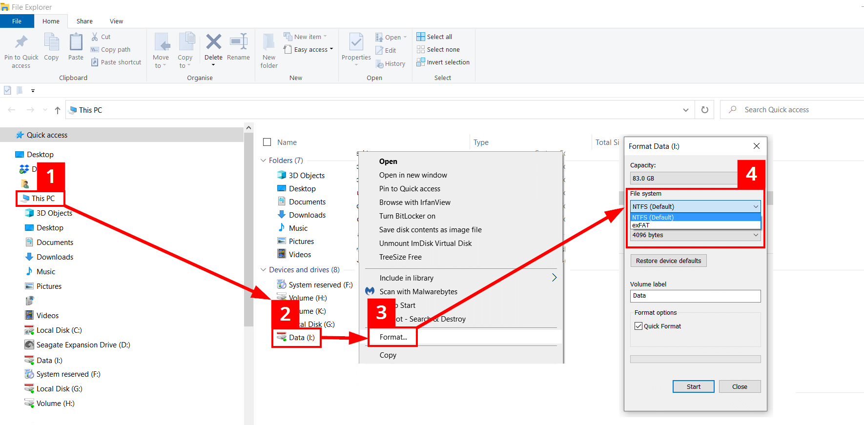Screen dimensions: 864x425
Task: Click the refresh icon beside address bar
Action: pos(704,110)
